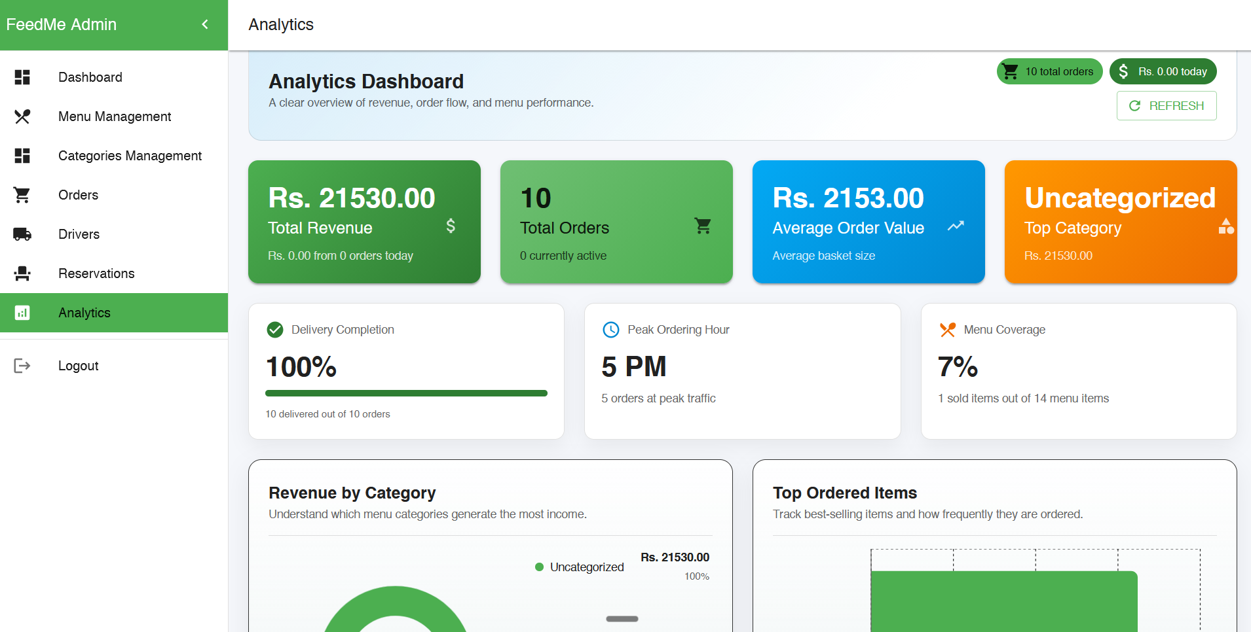The width and height of the screenshot is (1251, 632).
Task: Click the Menu Management utensils icon
Action: [22, 116]
